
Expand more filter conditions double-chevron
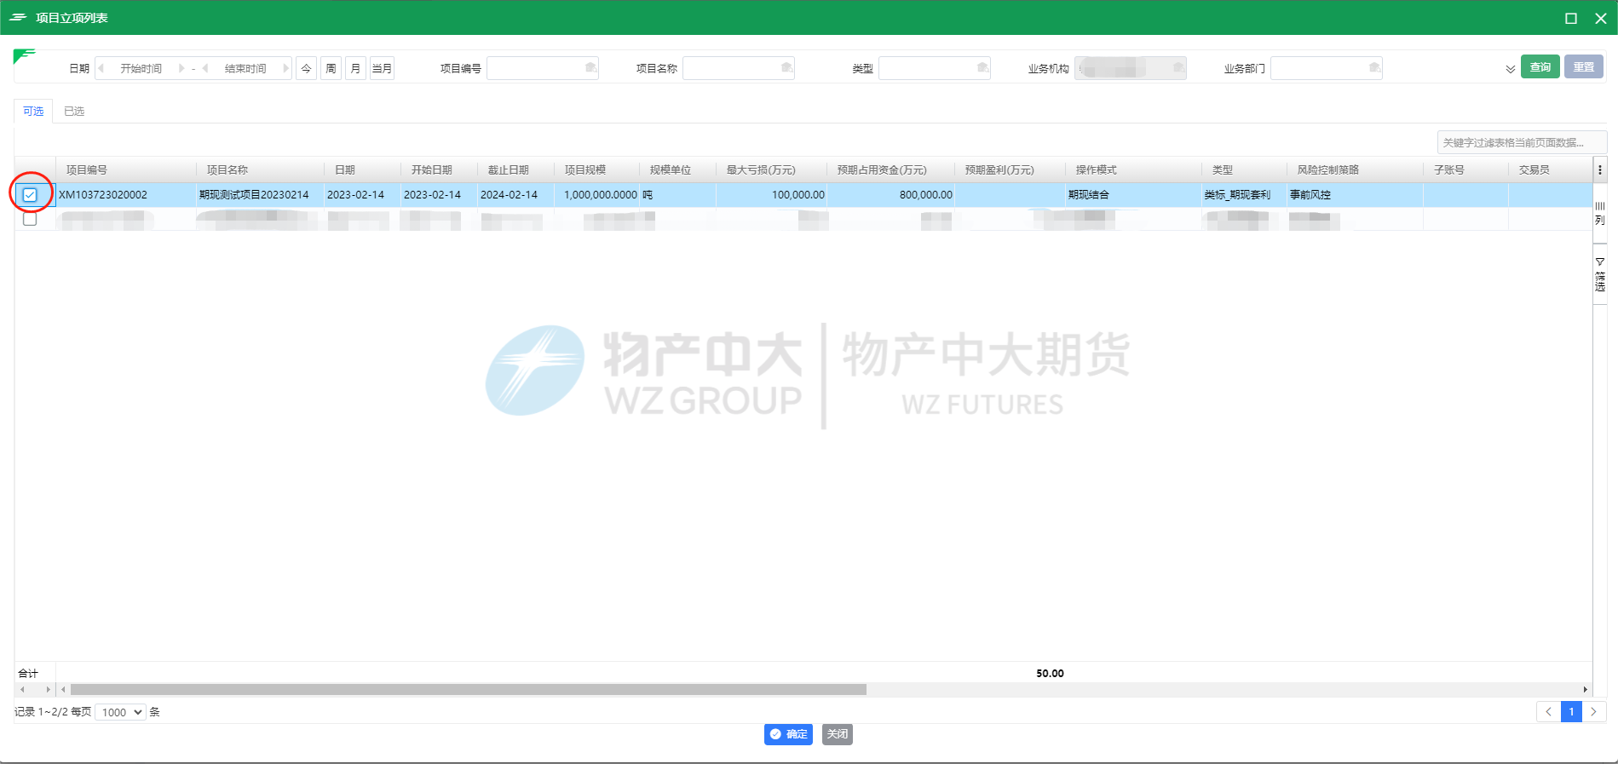pos(1511,69)
